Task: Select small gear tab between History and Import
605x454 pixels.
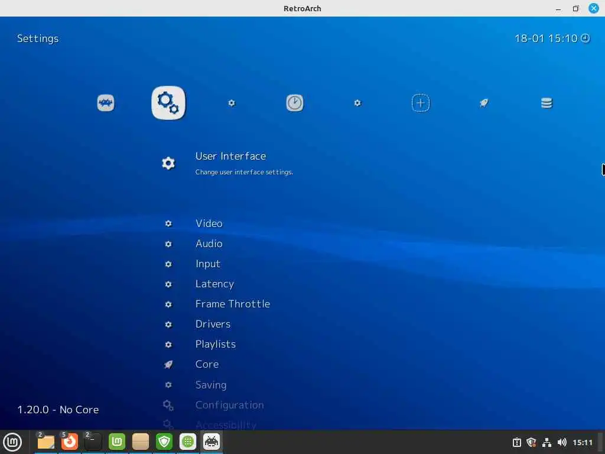Action: click(357, 103)
